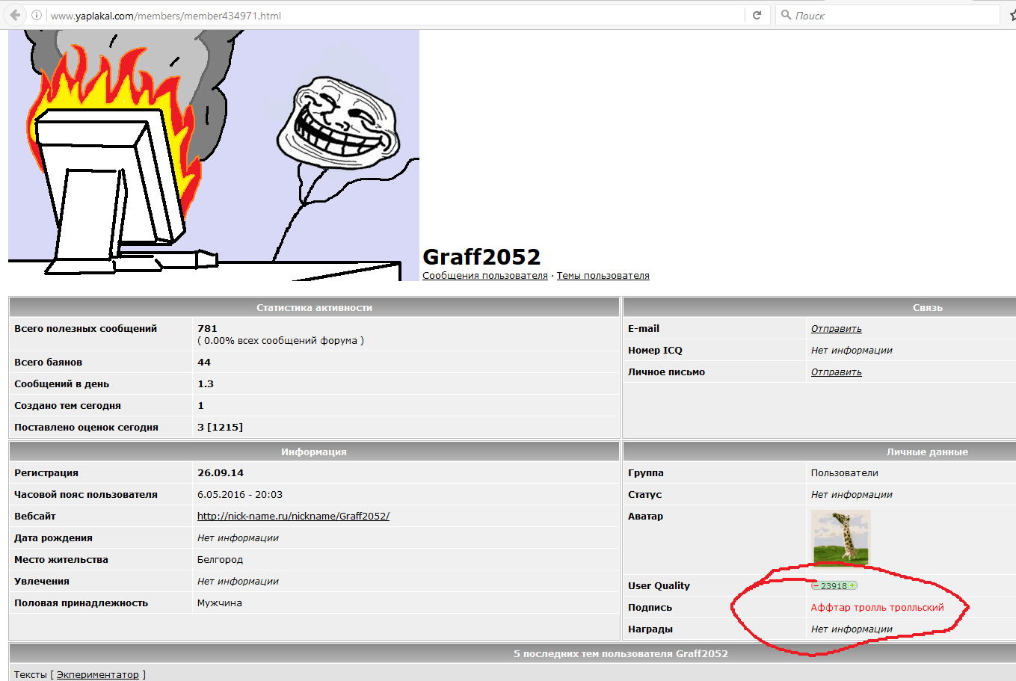
Task: Open the site information icon in the address bar
Action: pyautogui.click(x=36, y=15)
